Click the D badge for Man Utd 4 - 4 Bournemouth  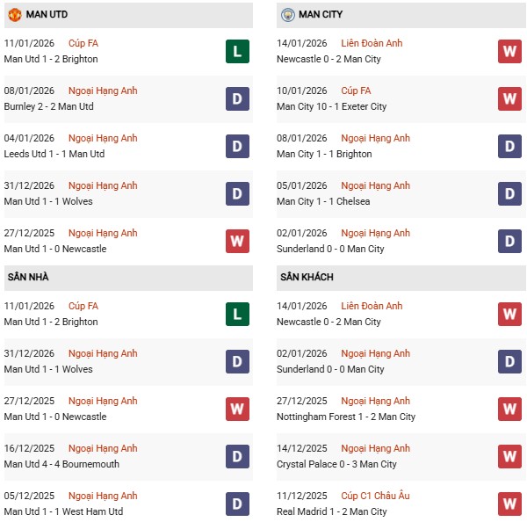[x=236, y=457]
